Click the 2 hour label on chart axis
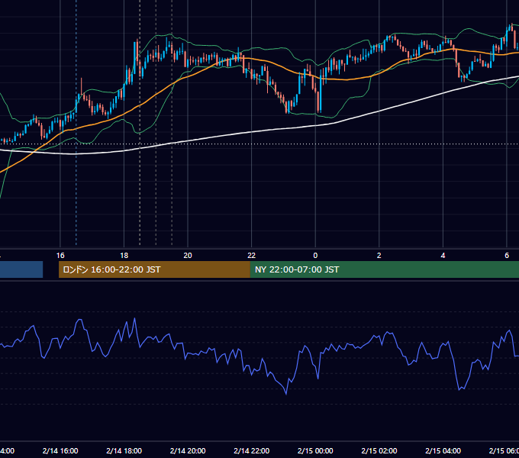The height and width of the screenshot is (458, 519). point(379,256)
